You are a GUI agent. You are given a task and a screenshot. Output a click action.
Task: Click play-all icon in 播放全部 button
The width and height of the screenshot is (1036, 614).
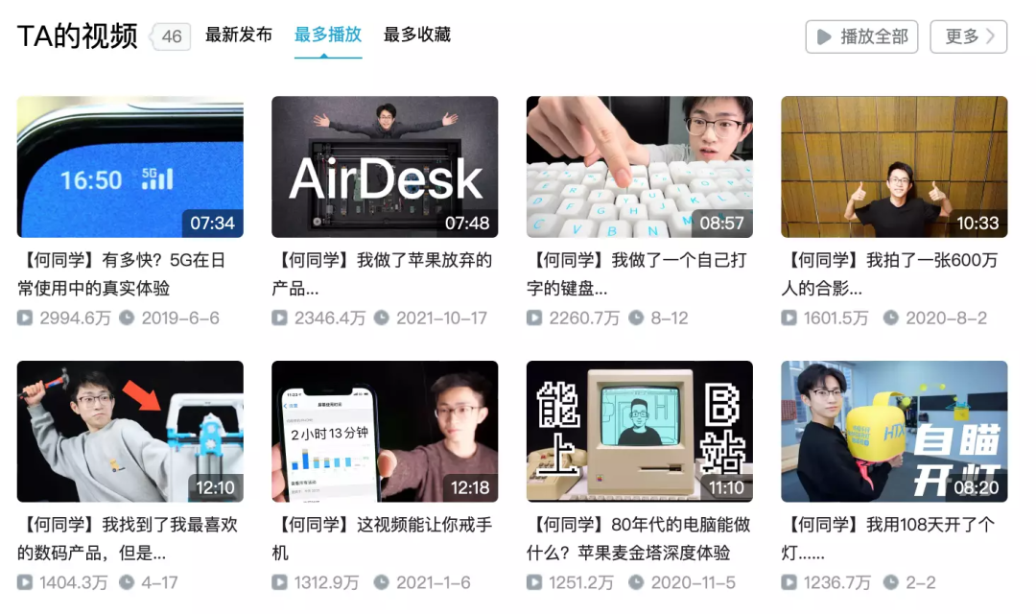pyautogui.click(x=823, y=36)
